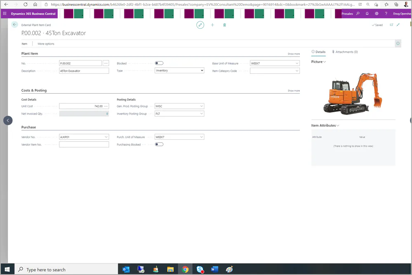
Task: Click Show more in Costs & Posting section
Action: (293, 91)
